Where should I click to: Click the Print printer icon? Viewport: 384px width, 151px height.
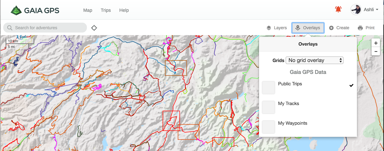point(360,28)
